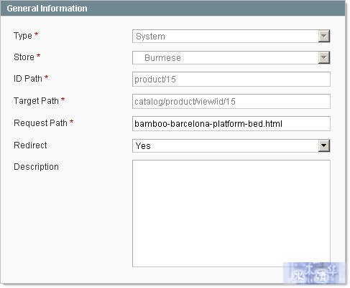Select the System value in Type field

(231, 37)
